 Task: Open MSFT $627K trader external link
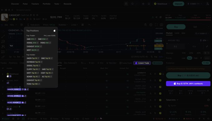pos(38,50)
